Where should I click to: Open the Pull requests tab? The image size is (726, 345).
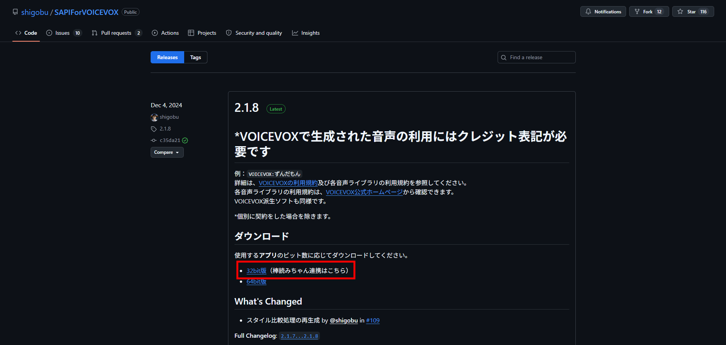(117, 33)
